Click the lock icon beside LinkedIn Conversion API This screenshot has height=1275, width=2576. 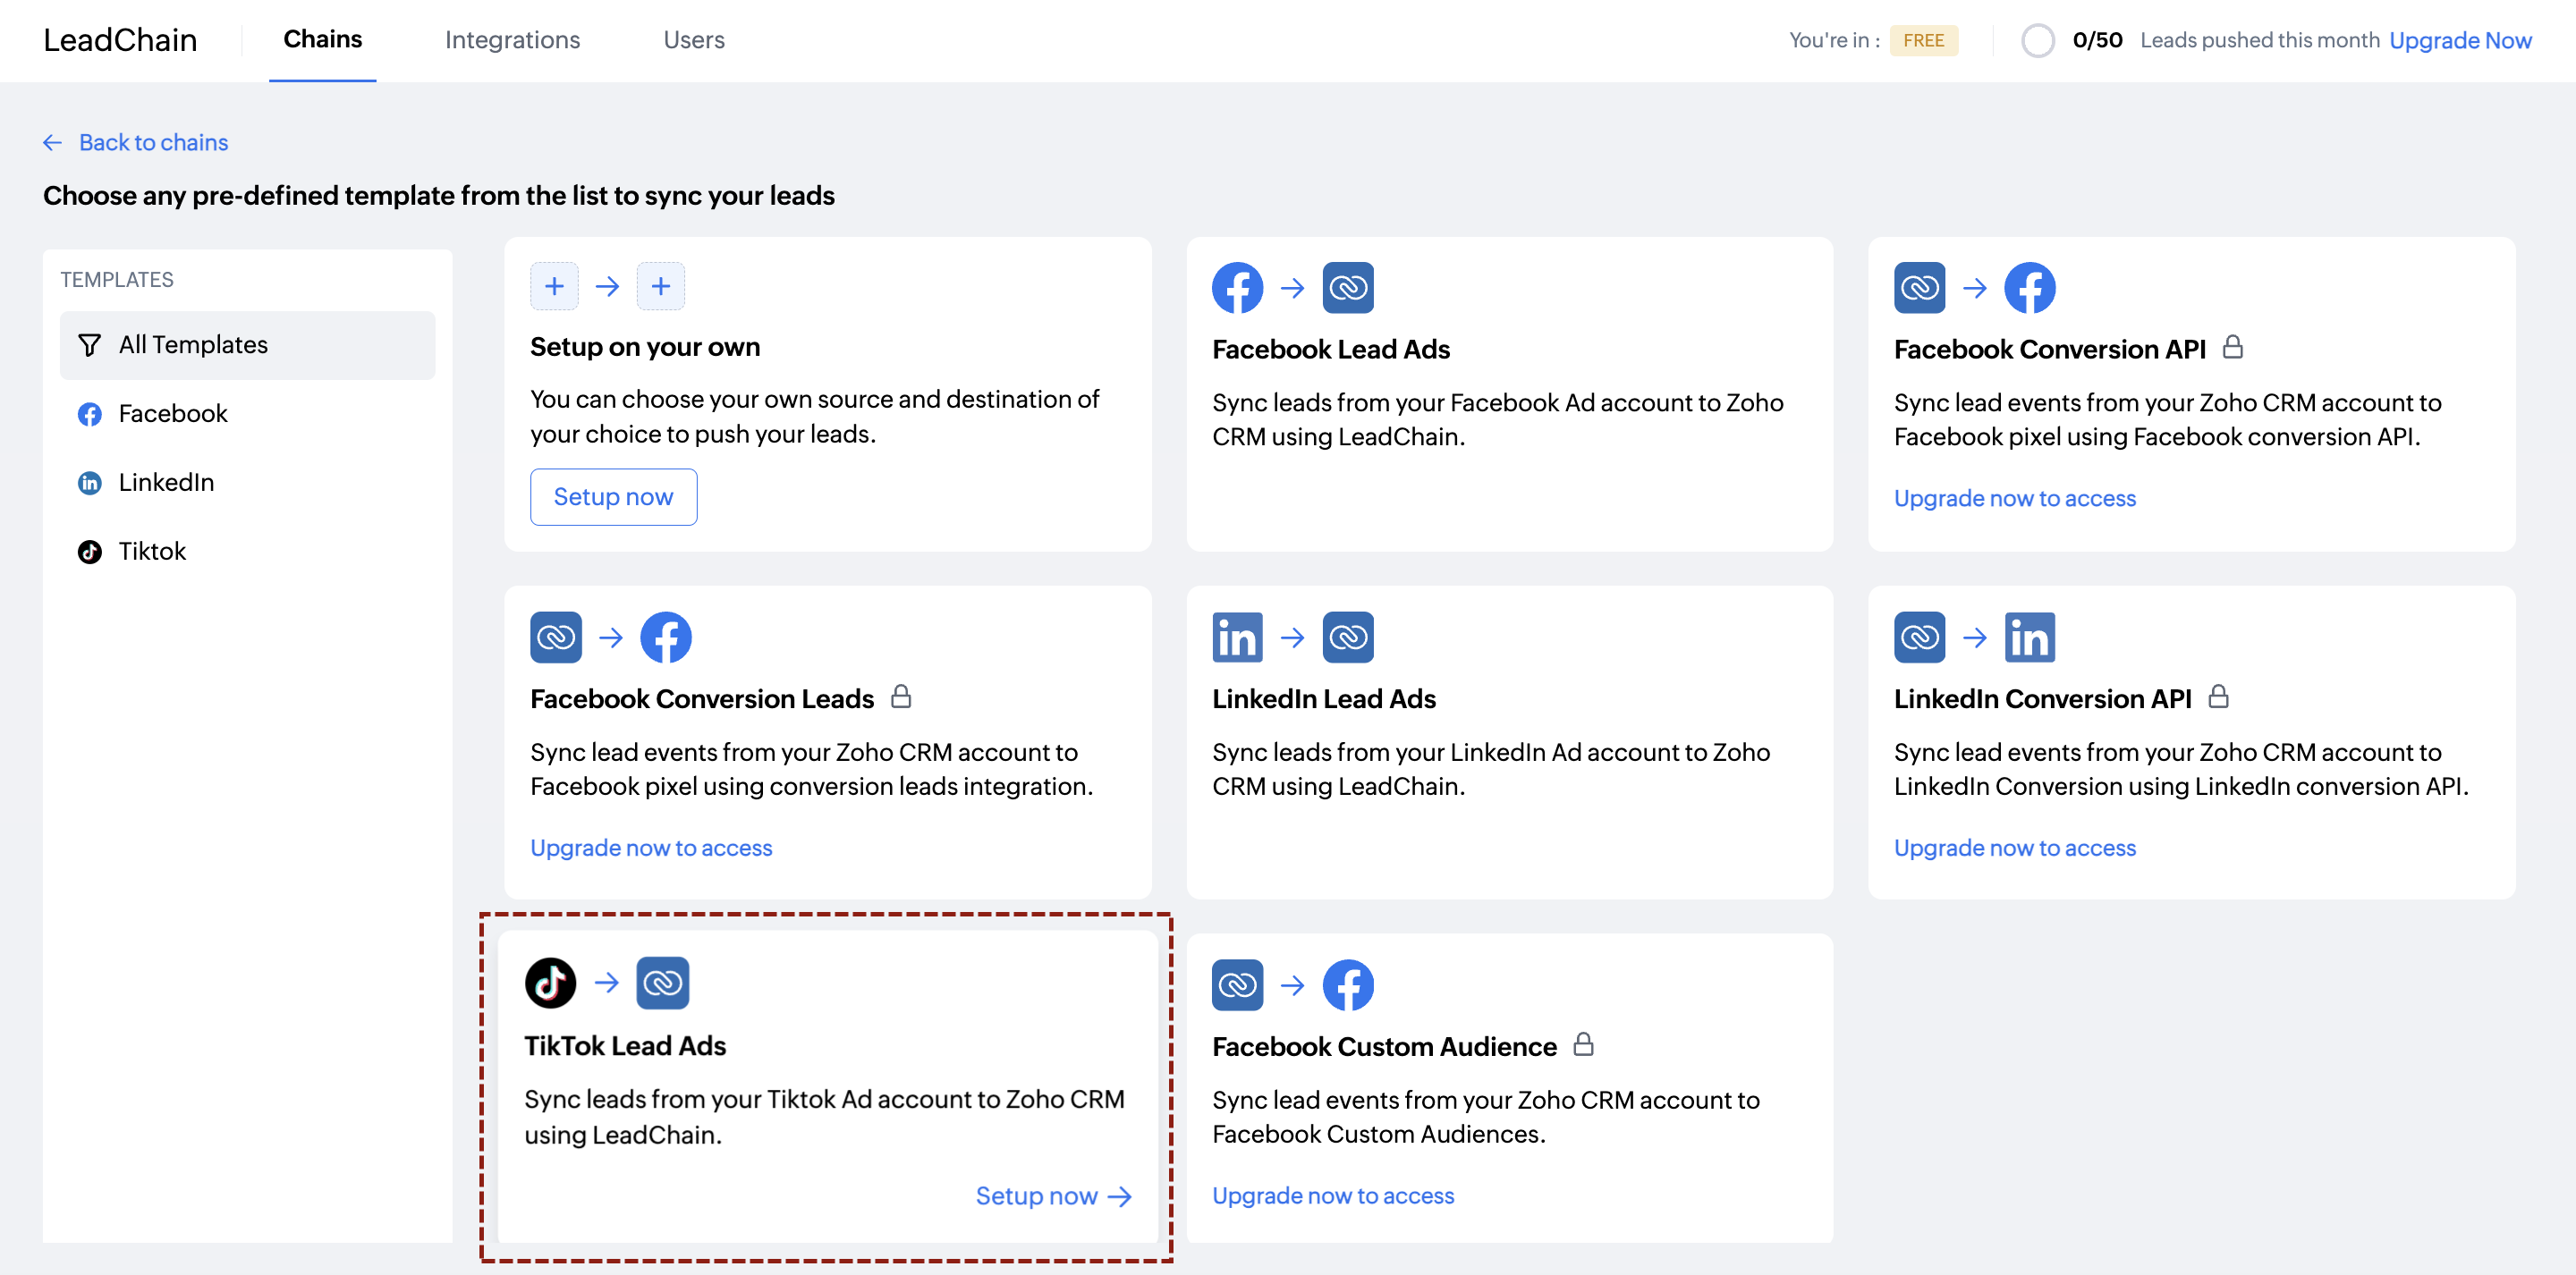pyautogui.click(x=2218, y=697)
